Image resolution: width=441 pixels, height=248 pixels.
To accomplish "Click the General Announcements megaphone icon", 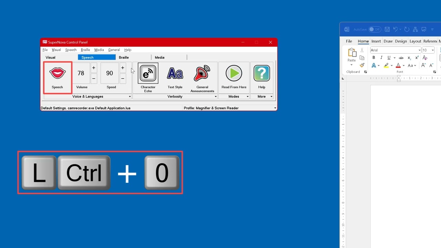I will [x=202, y=73].
